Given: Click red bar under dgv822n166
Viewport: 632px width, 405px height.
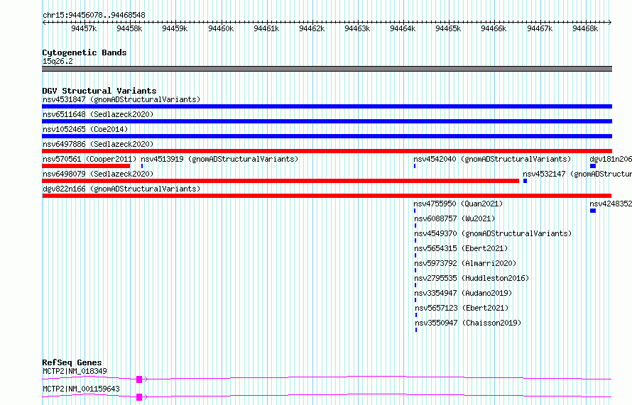Looking at the screenshot, I should (327, 196).
